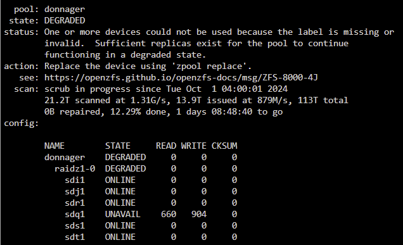Image resolution: width=403 pixels, height=245 pixels.
Task: Click the 'zpool replace' command text
Action: (x=209, y=66)
